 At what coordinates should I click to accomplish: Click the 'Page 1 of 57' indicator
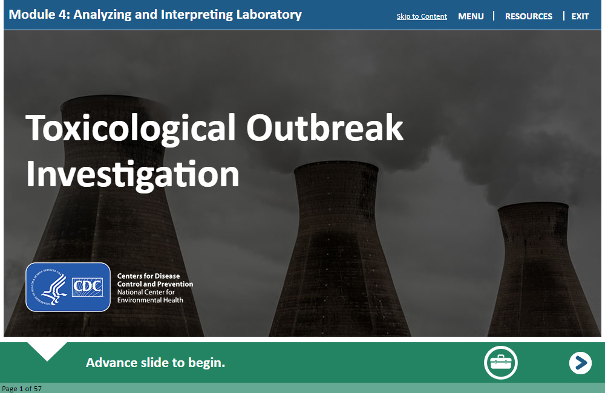22,388
